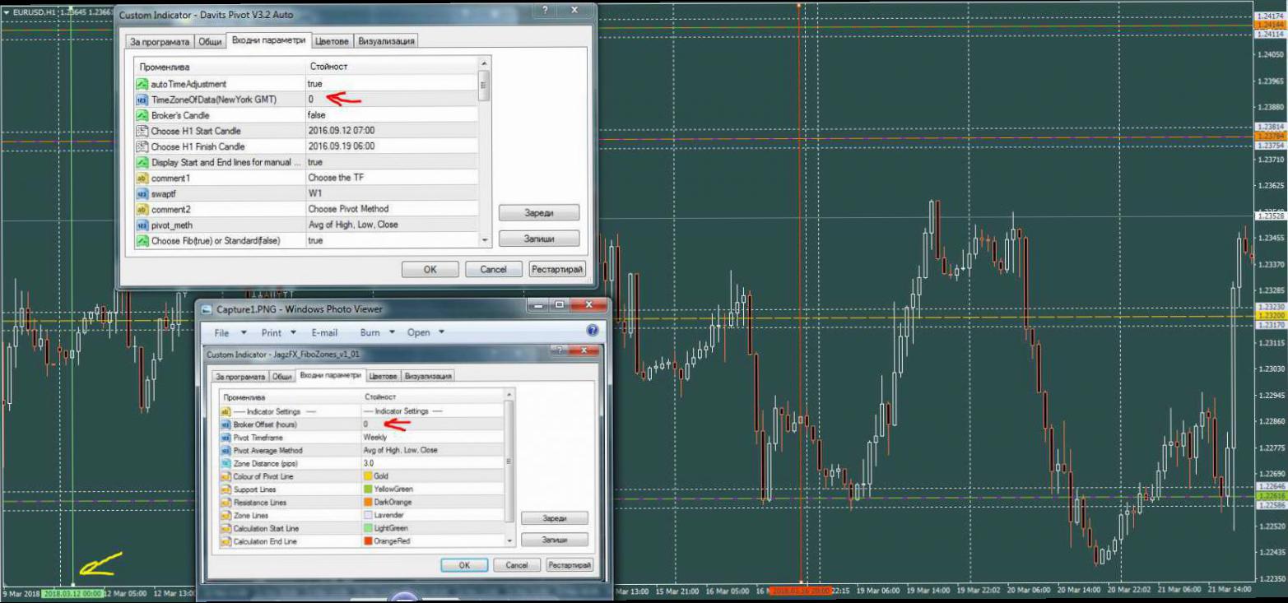The height and width of the screenshot is (603, 1288).
Task: Click the Broker Offset (hours) row icon
Action: [225, 424]
